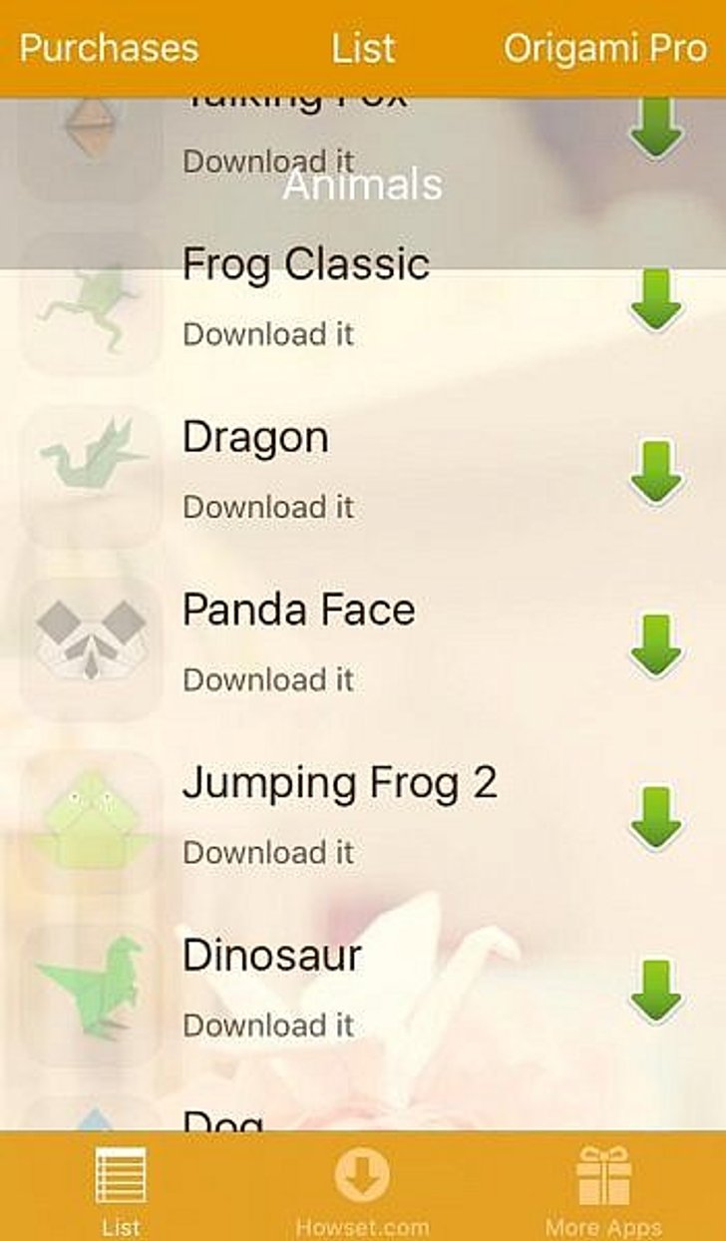This screenshot has width=726, height=1241.
Task: Tap the Talking Fox download arrow
Action: pos(656,129)
